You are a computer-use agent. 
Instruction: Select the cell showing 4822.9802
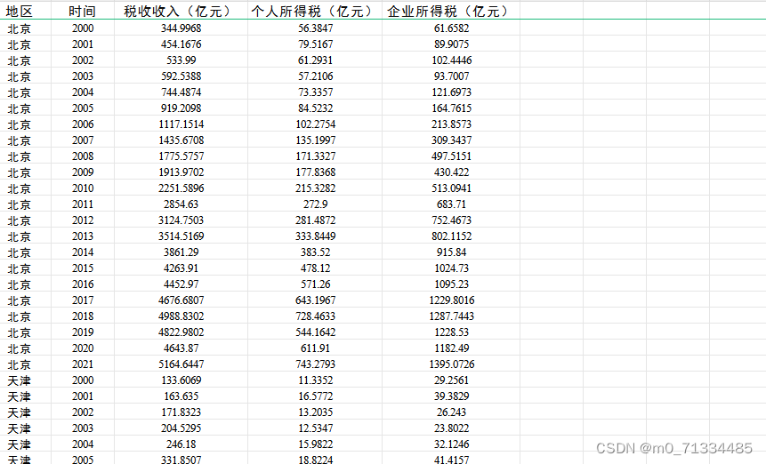[181, 332]
